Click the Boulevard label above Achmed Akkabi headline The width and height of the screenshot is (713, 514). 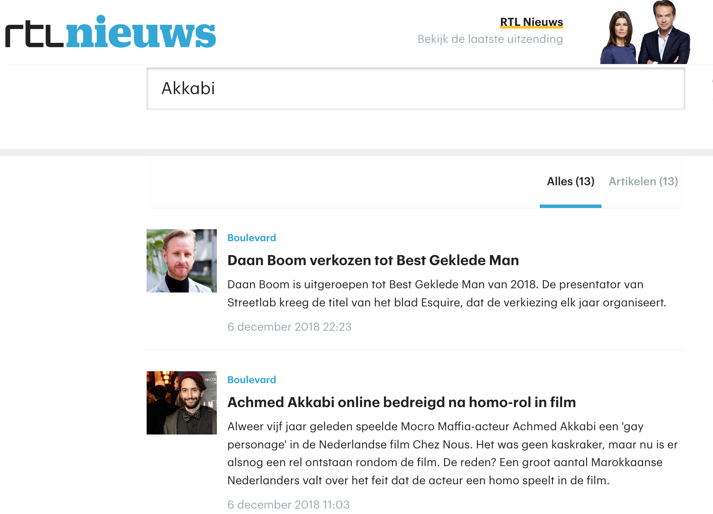point(252,380)
